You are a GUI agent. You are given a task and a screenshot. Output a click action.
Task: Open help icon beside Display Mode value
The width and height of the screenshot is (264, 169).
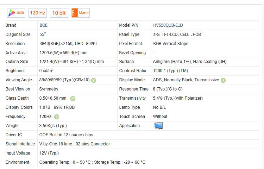(x=223, y=80)
